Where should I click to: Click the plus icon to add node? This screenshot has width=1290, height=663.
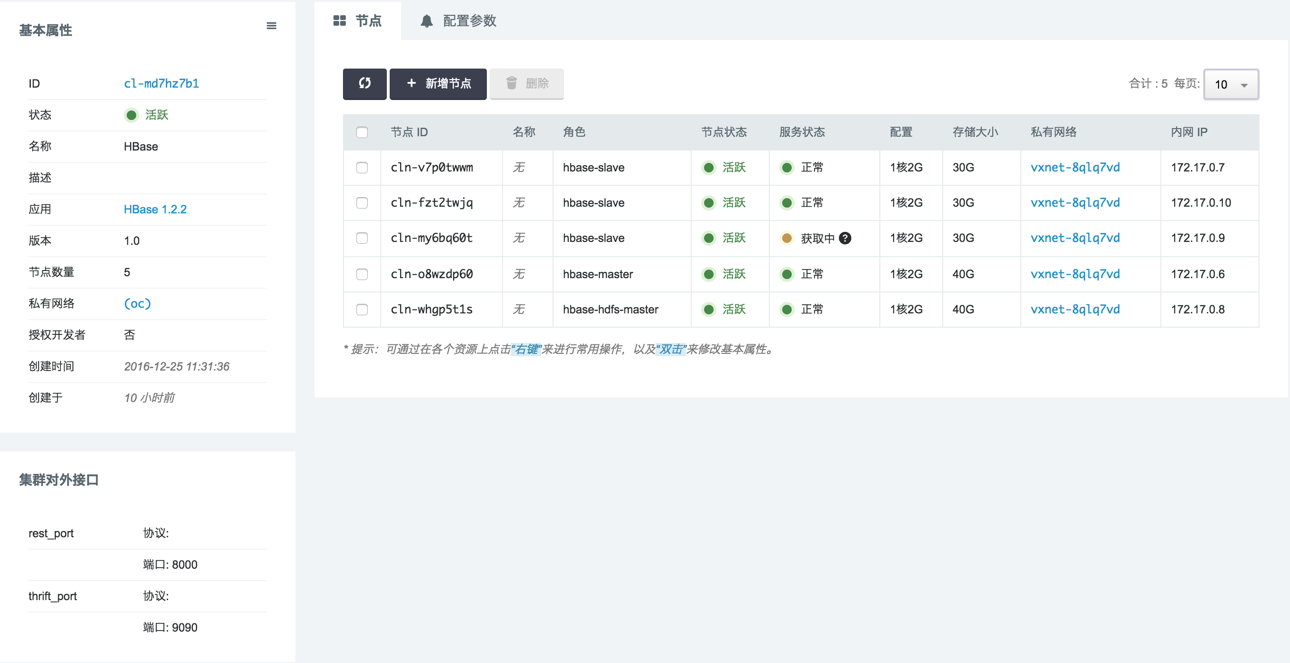(x=411, y=84)
